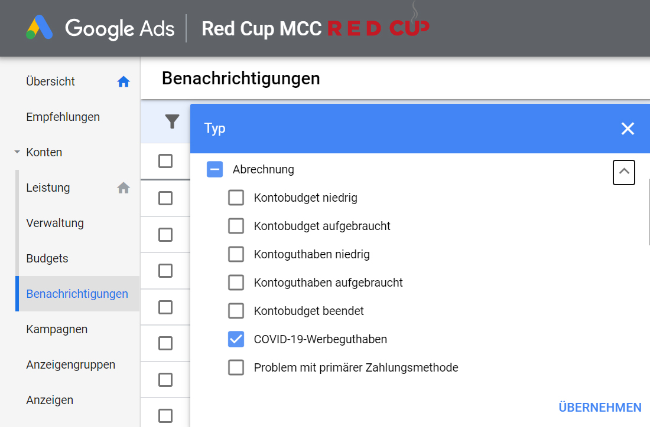Click the Google Ads logo icon
Viewport: 650px width, 427px height.
(40, 28)
